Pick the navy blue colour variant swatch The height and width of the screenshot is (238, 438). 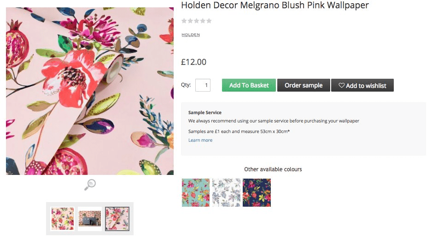click(x=257, y=192)
